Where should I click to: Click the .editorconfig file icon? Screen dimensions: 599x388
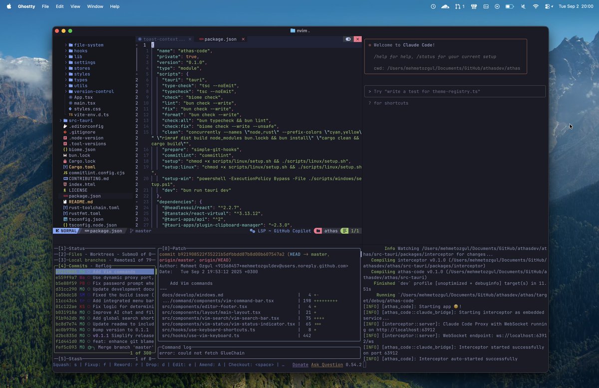click(65, 127)
